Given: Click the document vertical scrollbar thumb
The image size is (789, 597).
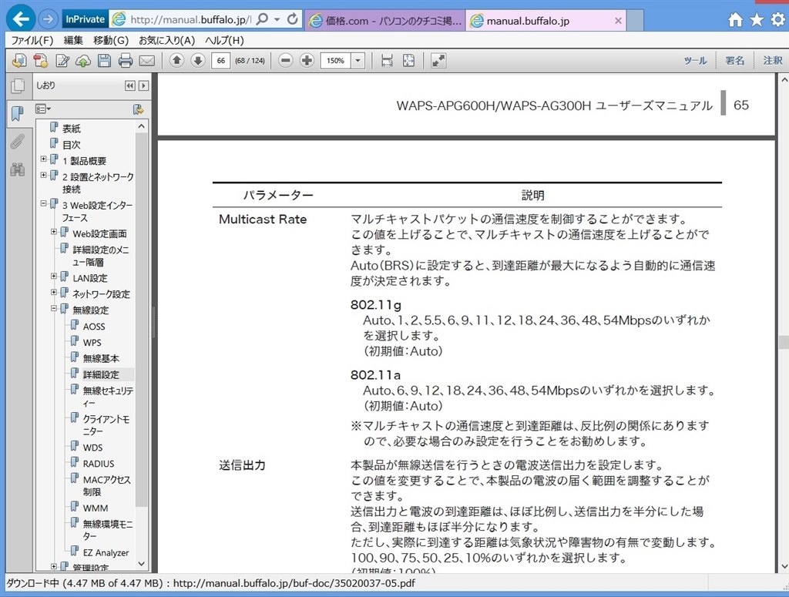Looking at the screenshot, I should [x=784, y=342].
